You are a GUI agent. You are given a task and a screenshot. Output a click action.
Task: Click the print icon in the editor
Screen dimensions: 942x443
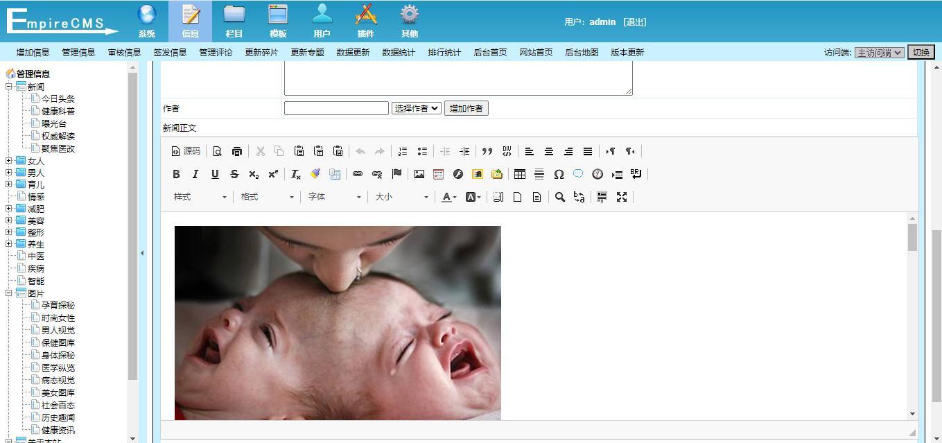pos(237,151)
